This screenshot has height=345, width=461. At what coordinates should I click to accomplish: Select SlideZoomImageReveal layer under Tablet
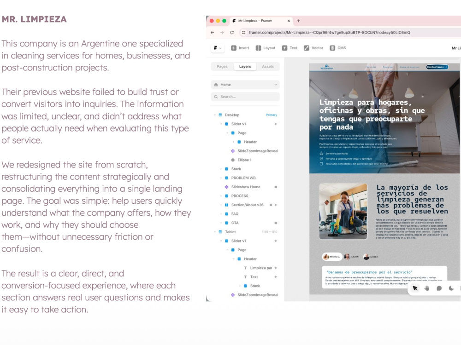click(258, 295)
